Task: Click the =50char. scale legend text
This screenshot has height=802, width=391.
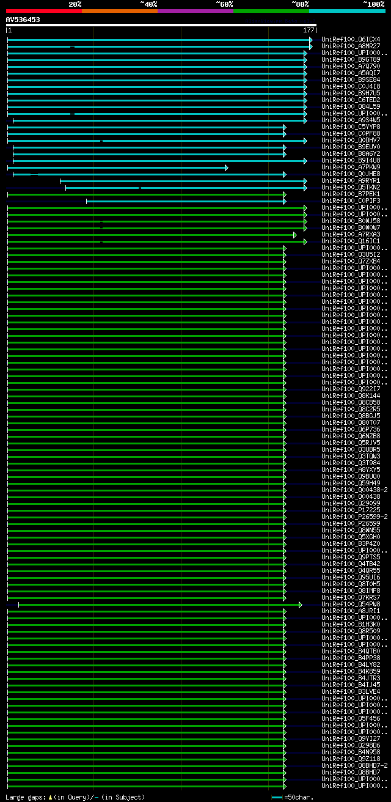Action: coord(299,797)
